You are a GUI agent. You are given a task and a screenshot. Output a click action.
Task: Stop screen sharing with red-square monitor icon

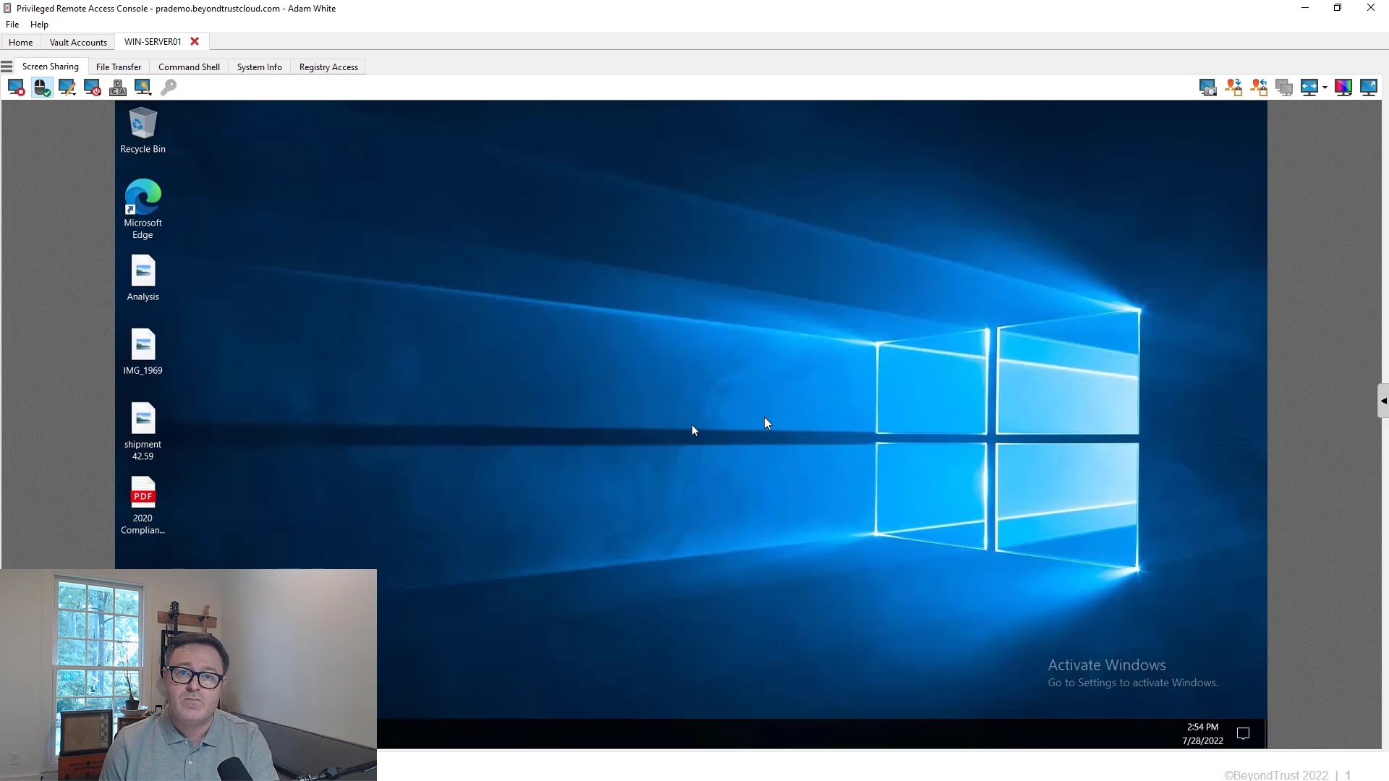16,88
